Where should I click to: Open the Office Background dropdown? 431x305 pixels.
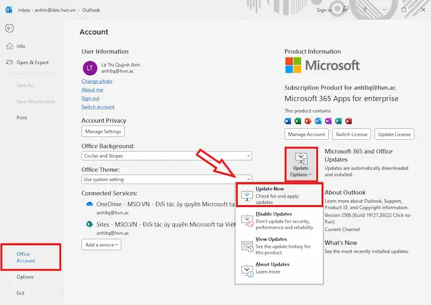pyautogui.click(x=167, y=156)
